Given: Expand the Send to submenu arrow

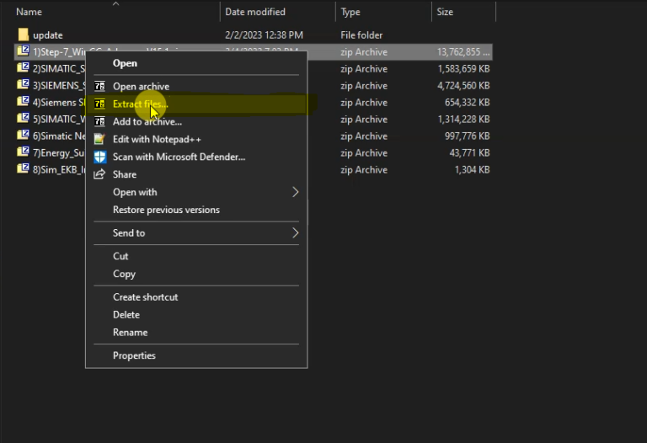Looking at the screenshot, I should pyautogui.click(x=295, y=232).
